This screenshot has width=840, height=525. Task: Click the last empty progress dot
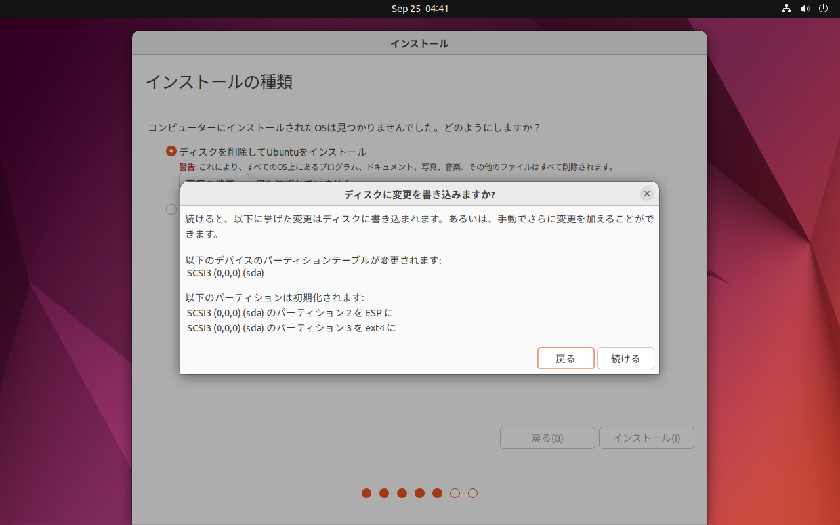473,493
